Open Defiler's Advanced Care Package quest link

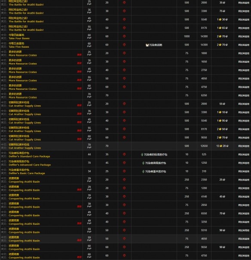coord(30,165)
